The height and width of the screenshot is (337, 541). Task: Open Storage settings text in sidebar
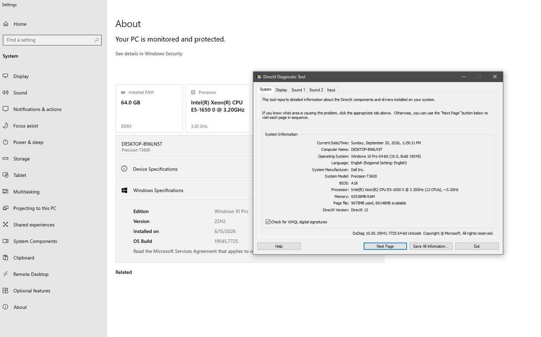coord(22,158)
